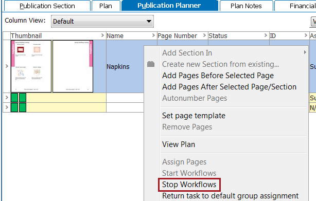The image size is (316, 201).
Task: Choose Add Pages After Selected Page/Section
Action: click(x=230, y=87)
